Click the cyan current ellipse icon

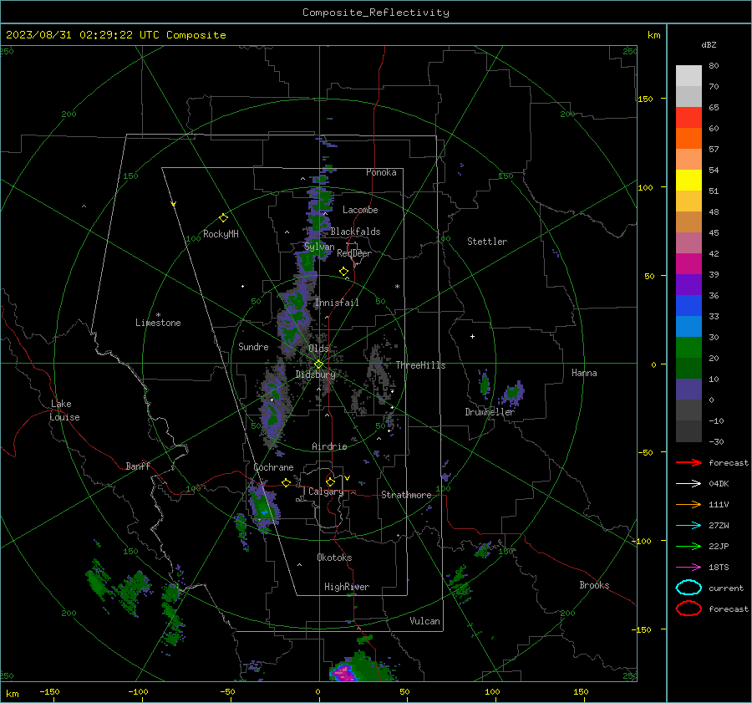688,588
